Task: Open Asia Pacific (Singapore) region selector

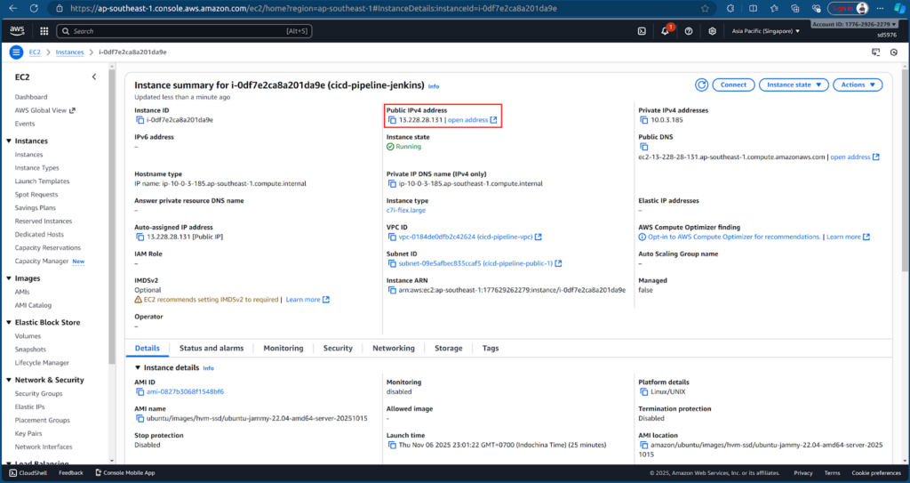Action: tap(765, 31)
